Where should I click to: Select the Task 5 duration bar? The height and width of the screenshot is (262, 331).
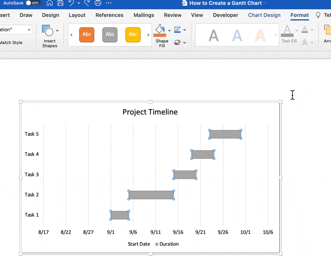225,134
